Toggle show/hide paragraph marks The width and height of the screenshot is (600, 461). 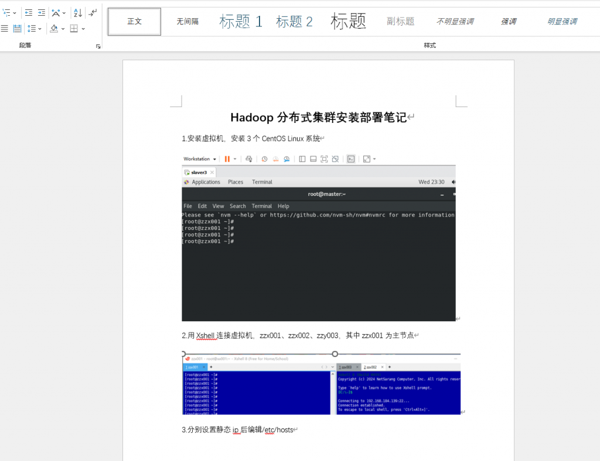(93, 12)
